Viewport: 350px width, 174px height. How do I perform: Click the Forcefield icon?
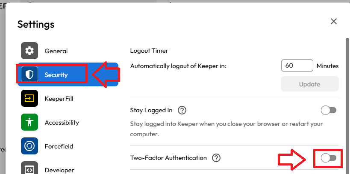pyautogui.click(x=29, y=146)
